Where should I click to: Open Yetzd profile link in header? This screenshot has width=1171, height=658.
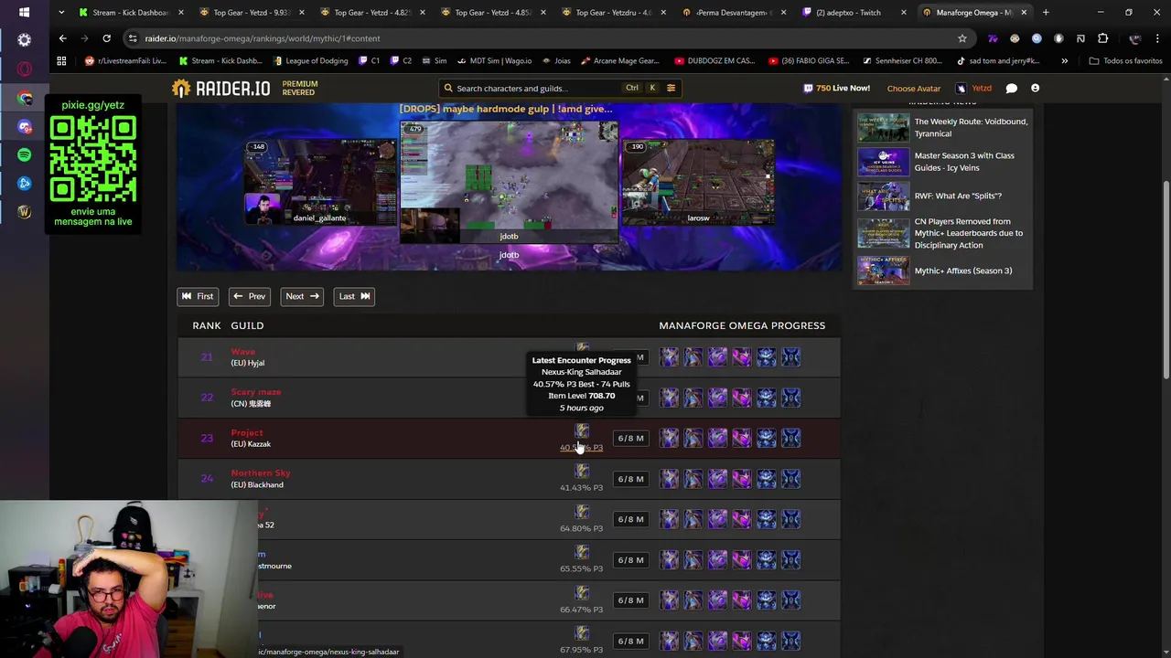[x=973, y=89]
